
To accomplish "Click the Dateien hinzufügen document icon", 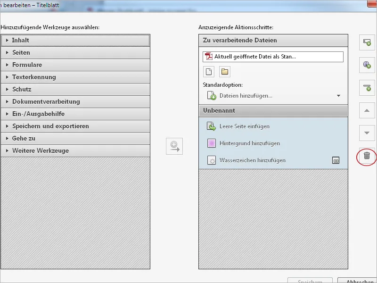I will coord(212,96).
